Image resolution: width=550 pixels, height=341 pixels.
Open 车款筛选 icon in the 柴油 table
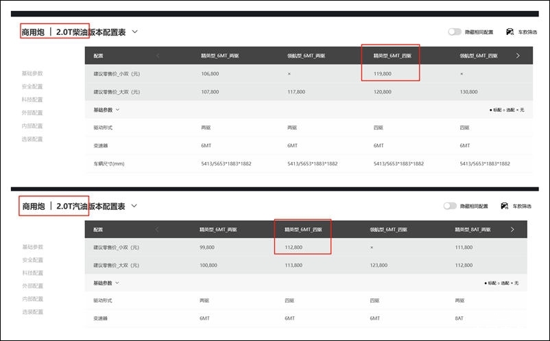[510, 32]
